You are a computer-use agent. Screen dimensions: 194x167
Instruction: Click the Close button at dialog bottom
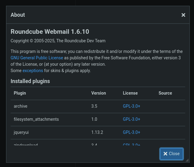(x=172, y=154)
